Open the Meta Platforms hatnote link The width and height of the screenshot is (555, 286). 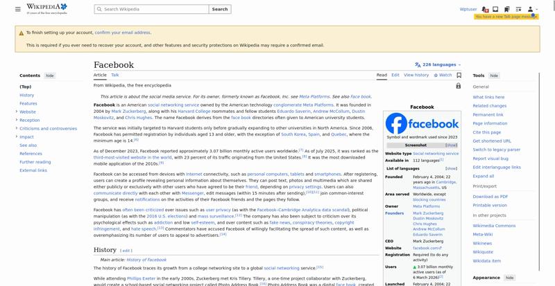click(x=314, y=96)
